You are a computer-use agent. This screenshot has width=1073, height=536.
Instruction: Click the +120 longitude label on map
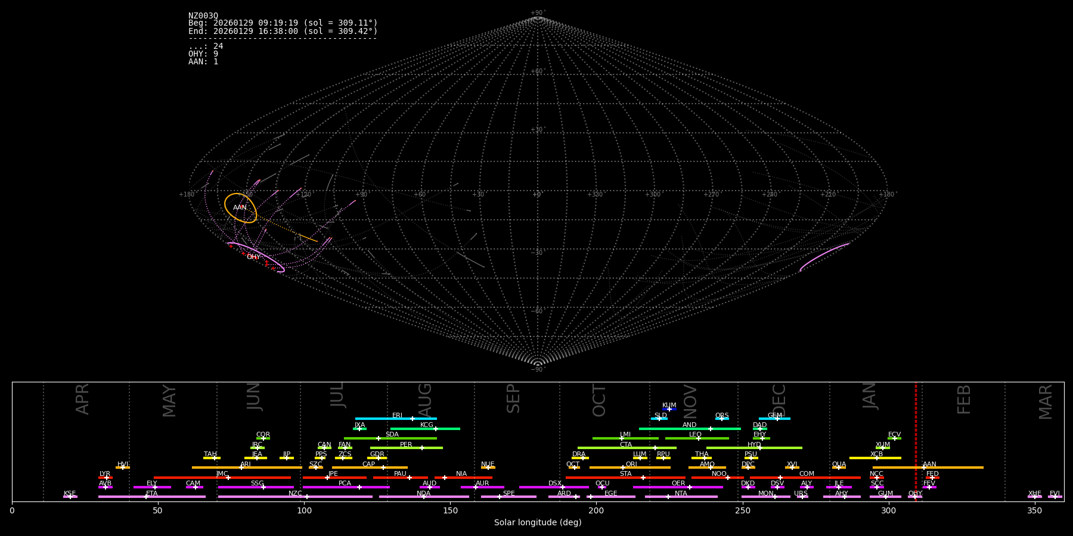pyautogui.click(x=303, y=195)
